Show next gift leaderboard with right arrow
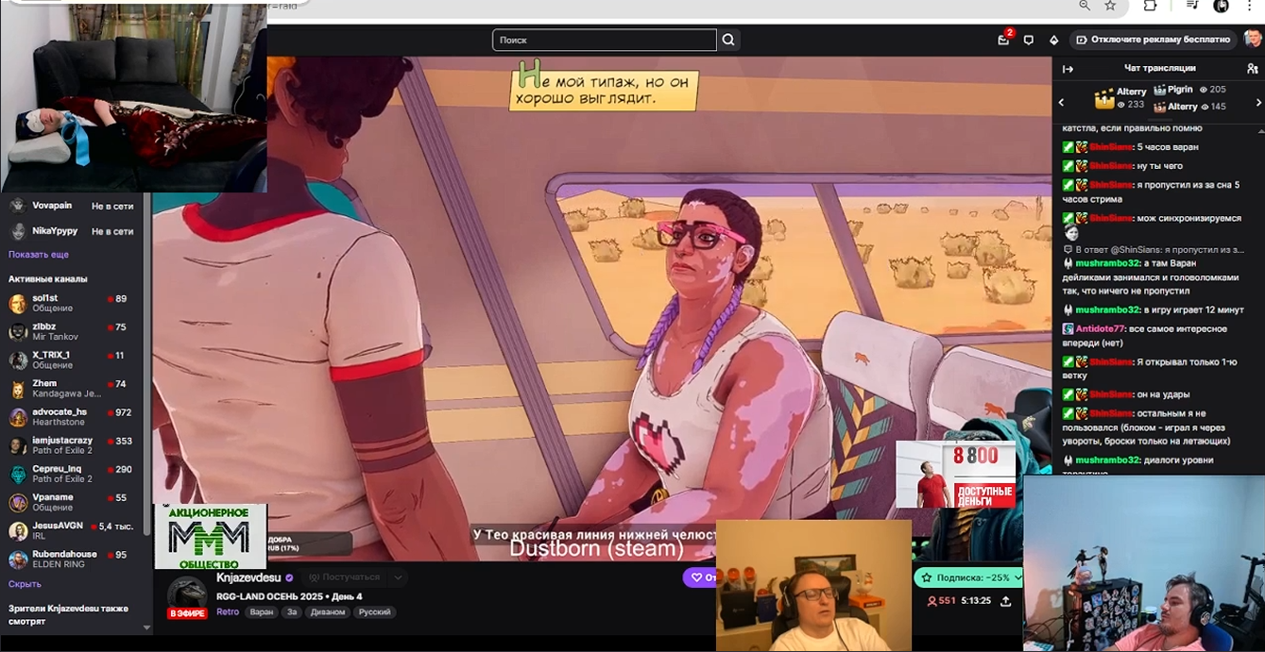 1258,102
